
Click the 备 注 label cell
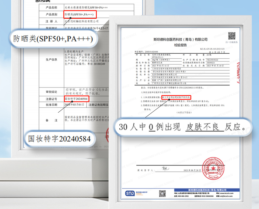(51, 120)
